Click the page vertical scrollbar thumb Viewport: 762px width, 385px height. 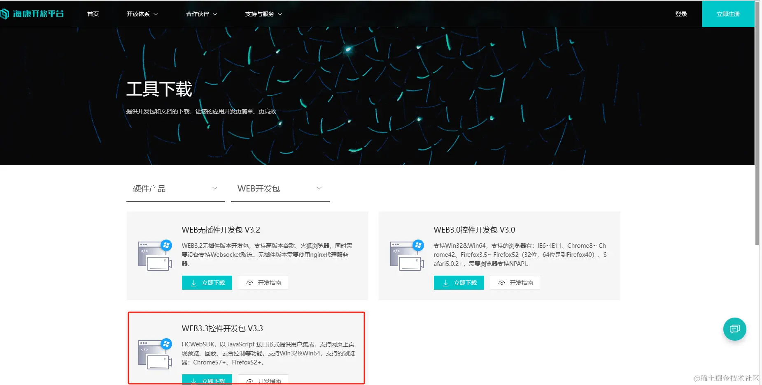(757, 123)
